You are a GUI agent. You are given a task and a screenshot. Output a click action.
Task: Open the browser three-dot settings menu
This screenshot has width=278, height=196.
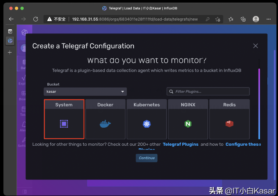click(269, 19)
